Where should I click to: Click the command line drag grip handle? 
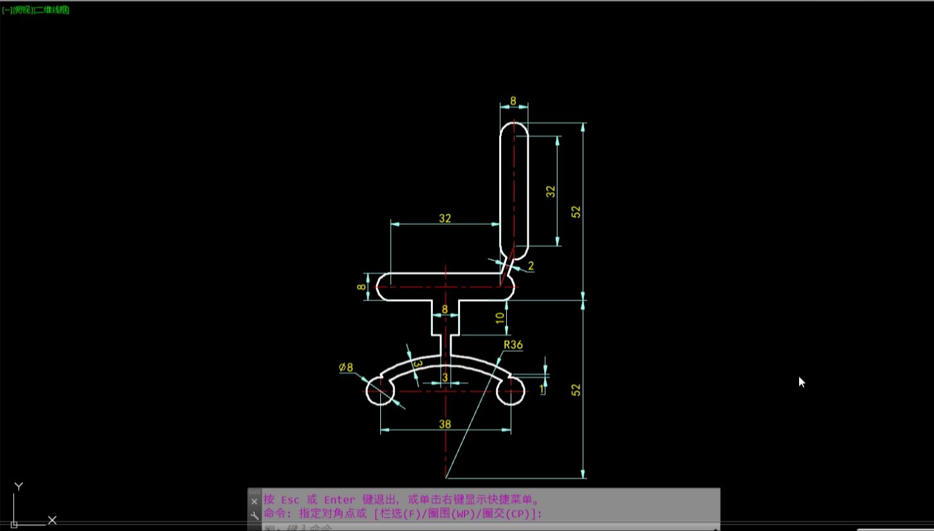pyautogui.click(x=254, y=492)
